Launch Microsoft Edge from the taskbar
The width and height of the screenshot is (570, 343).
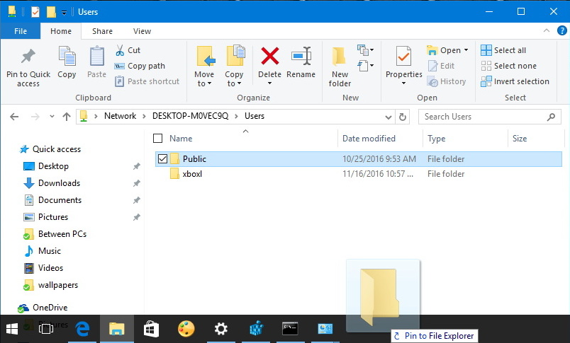(x=82, y=329)
